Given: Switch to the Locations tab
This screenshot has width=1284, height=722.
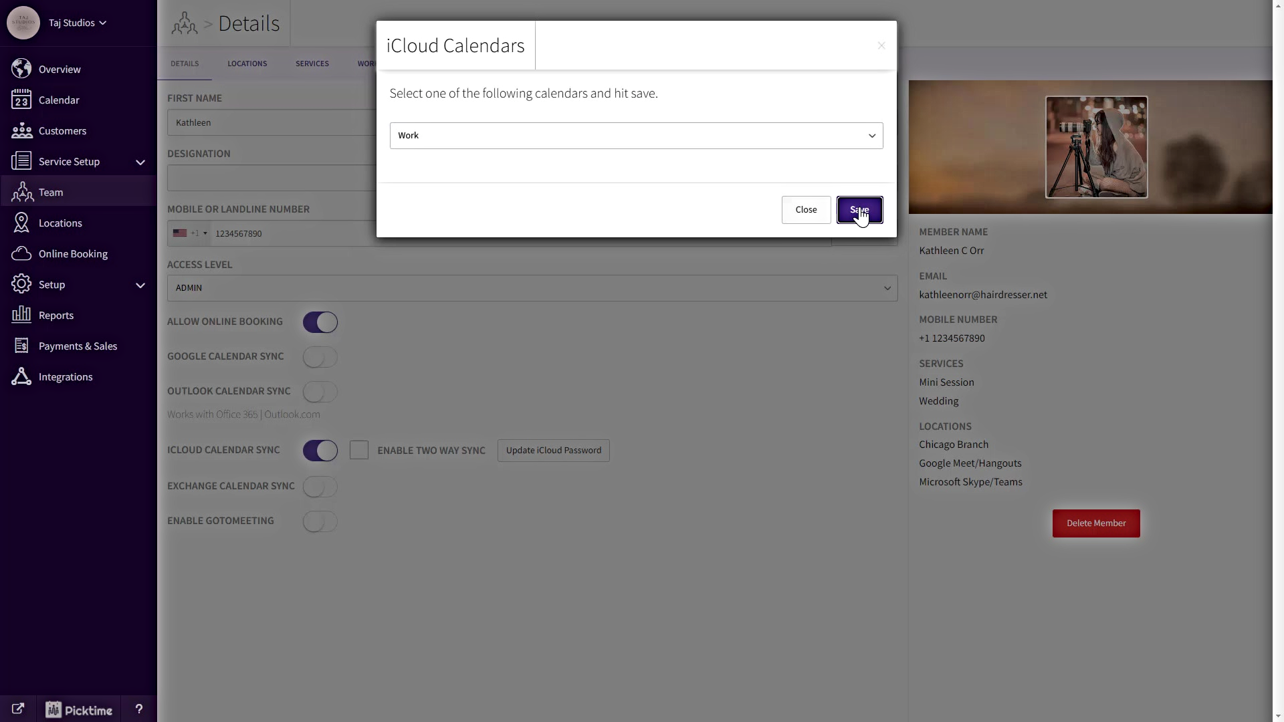Looking at the screenshot, I should pyautogui.click(x=247, y=64).
